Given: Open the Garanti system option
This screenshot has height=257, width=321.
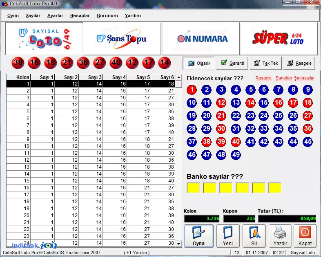Looking at the screenshot, I should 232,63.
